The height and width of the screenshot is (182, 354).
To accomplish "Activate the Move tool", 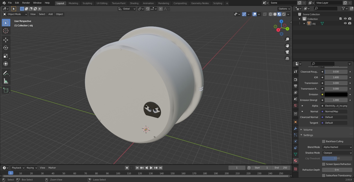I will click(x=6, y=40).
